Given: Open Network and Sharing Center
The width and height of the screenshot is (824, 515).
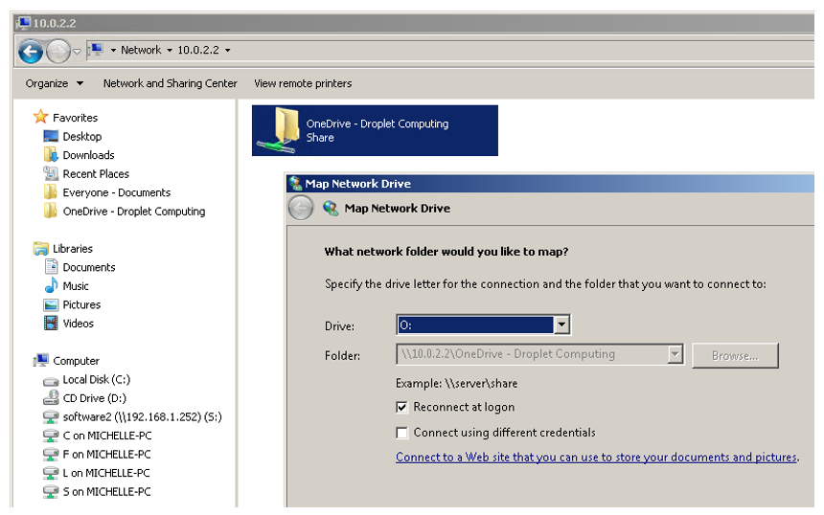Looking at the screenshot, I should [x=170, y=83].
